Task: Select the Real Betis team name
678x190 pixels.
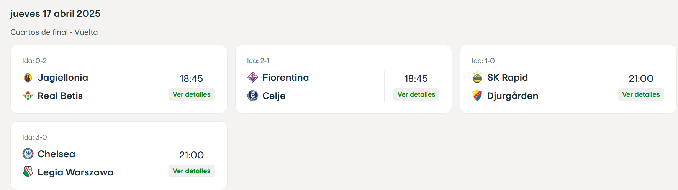Action: (60, 96)
